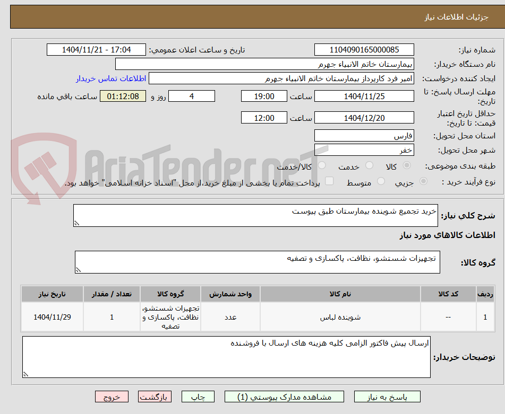Select the جزیی purchase type radio
The image size is (505, 414).
coord(424,181)
